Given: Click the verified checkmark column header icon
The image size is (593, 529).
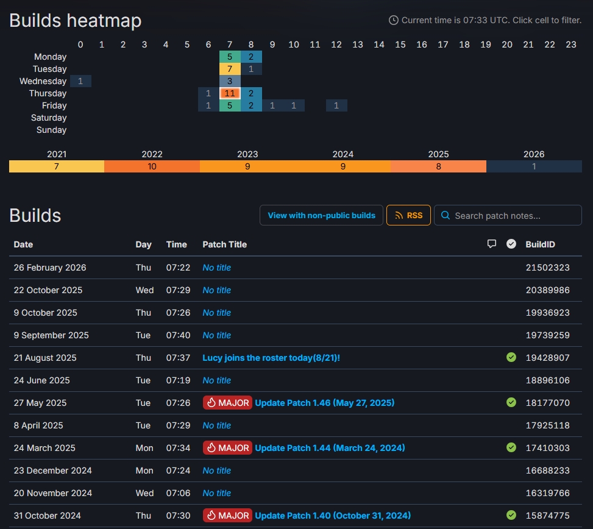Looking at the screenshot, I should coord(511,244).
